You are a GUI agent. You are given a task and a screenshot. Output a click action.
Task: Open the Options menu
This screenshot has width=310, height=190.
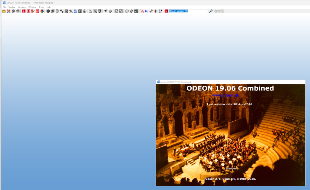pyautogui.click(x=22, y=7)
